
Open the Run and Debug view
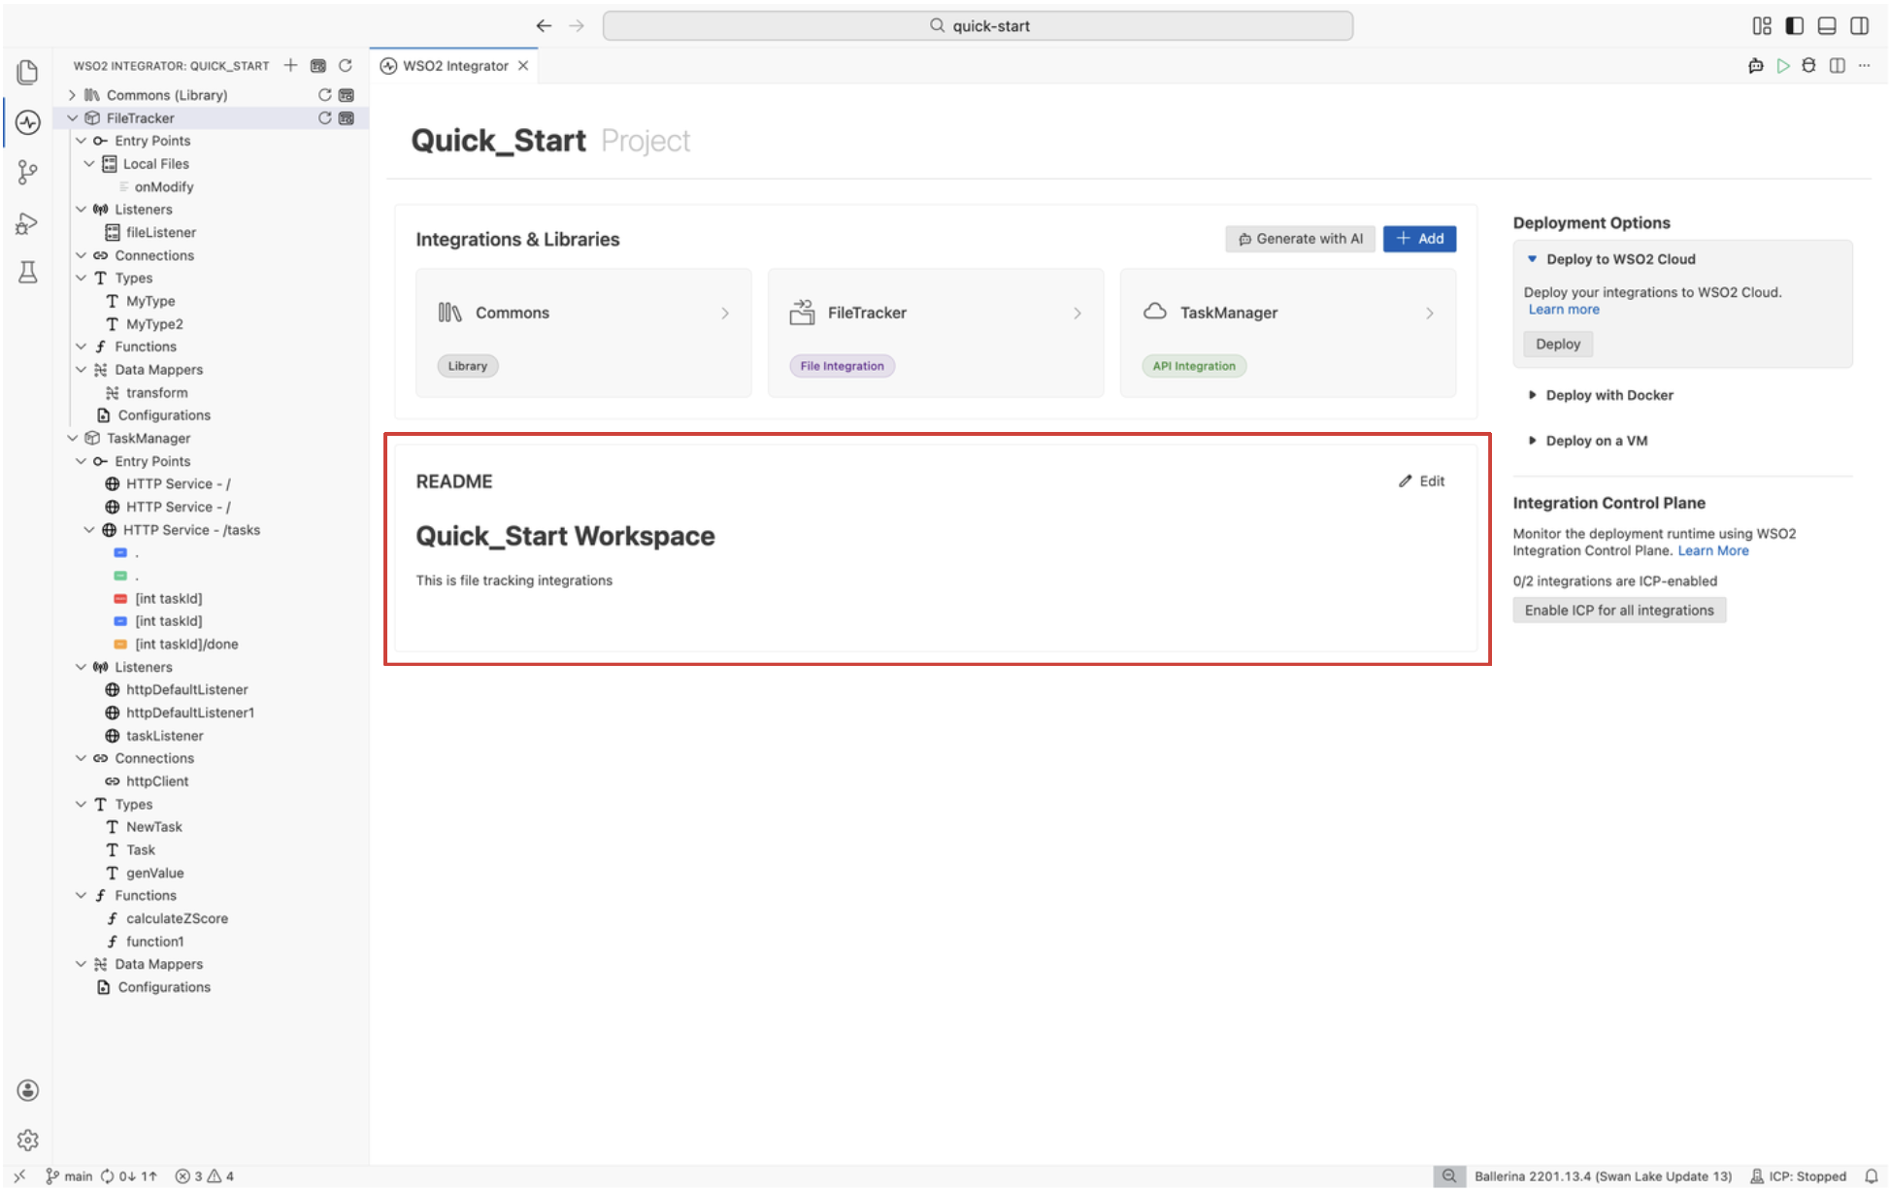(27, 223)
